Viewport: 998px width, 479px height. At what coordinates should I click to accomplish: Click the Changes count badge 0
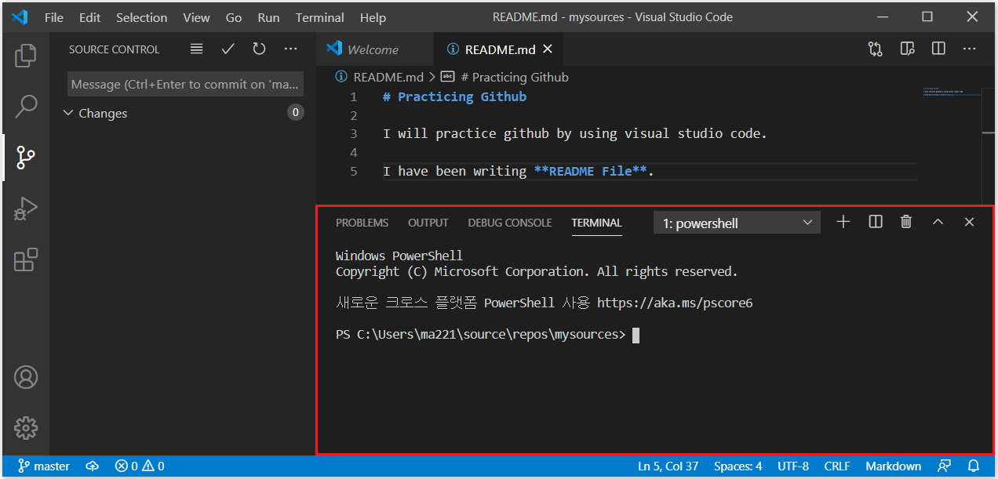(x=295, y=113)
